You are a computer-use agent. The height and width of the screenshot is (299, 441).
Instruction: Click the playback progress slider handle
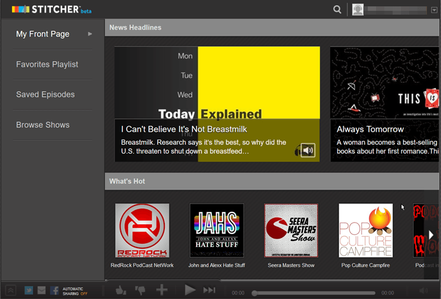255,293
